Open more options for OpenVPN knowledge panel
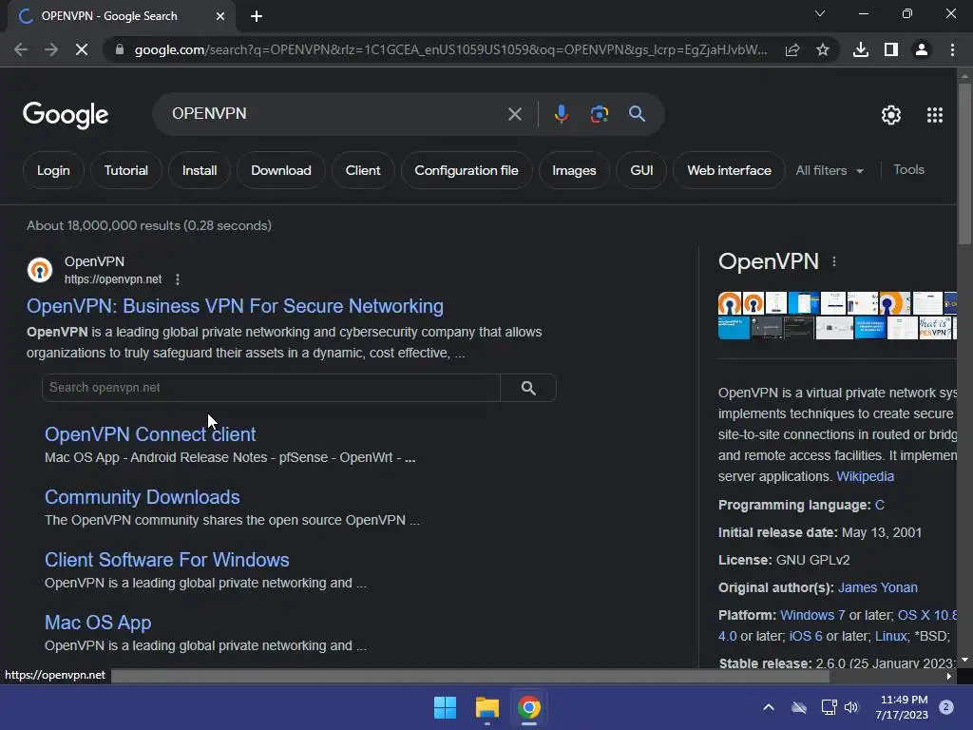 tap(834, 262)
